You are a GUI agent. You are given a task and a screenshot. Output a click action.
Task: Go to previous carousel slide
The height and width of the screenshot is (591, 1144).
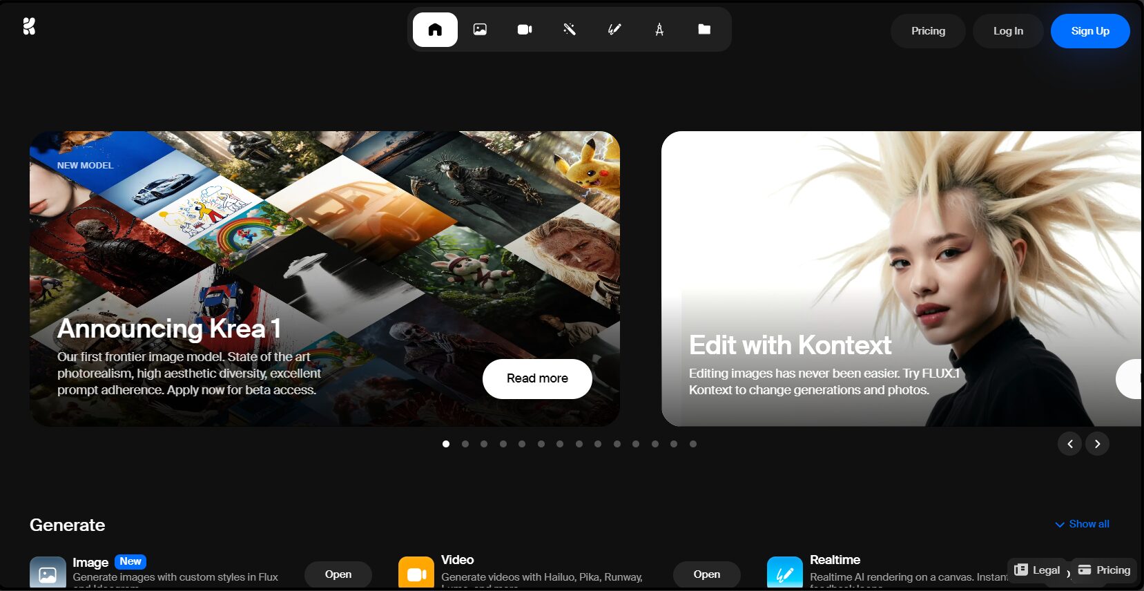pyautogui.click(x=1070, y=444)
